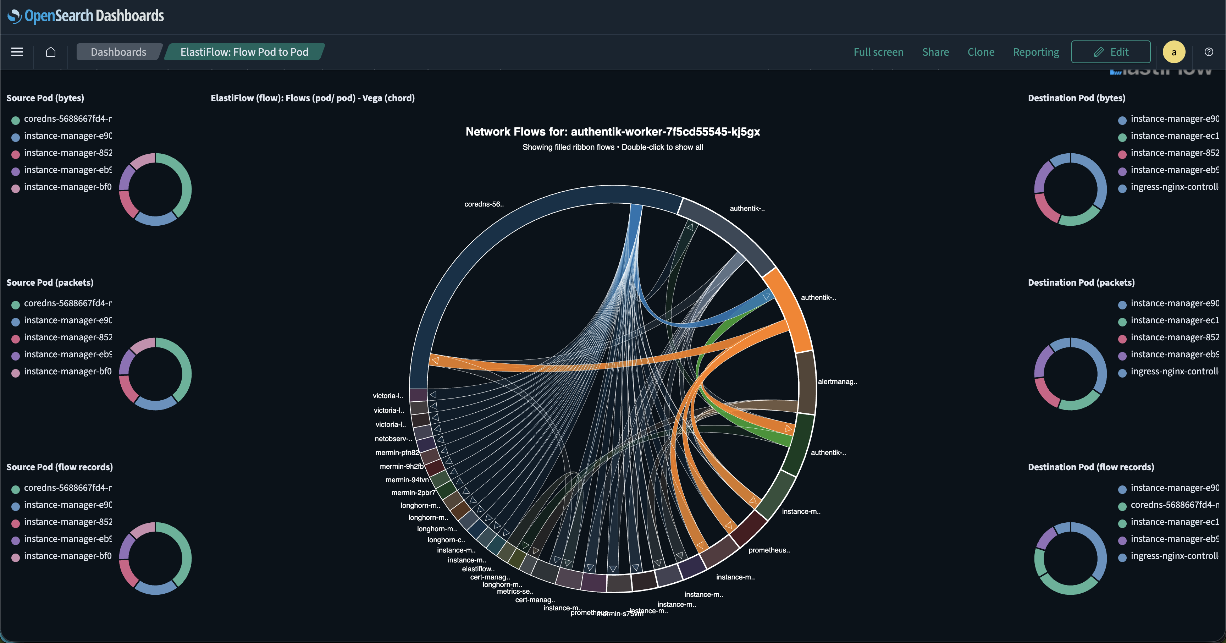Open the Share options
1226x643 pixels.
pos(936,51)
